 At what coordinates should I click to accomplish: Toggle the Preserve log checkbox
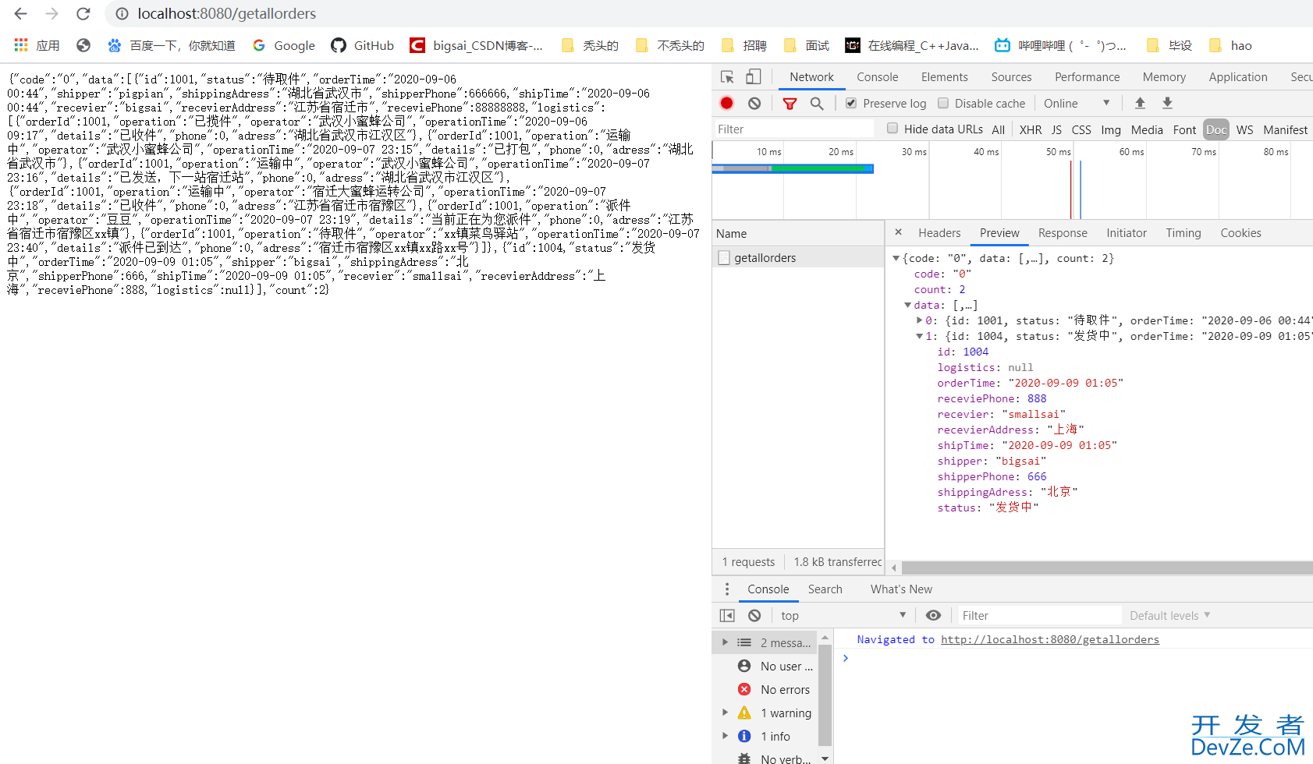(x=851, y=103)
